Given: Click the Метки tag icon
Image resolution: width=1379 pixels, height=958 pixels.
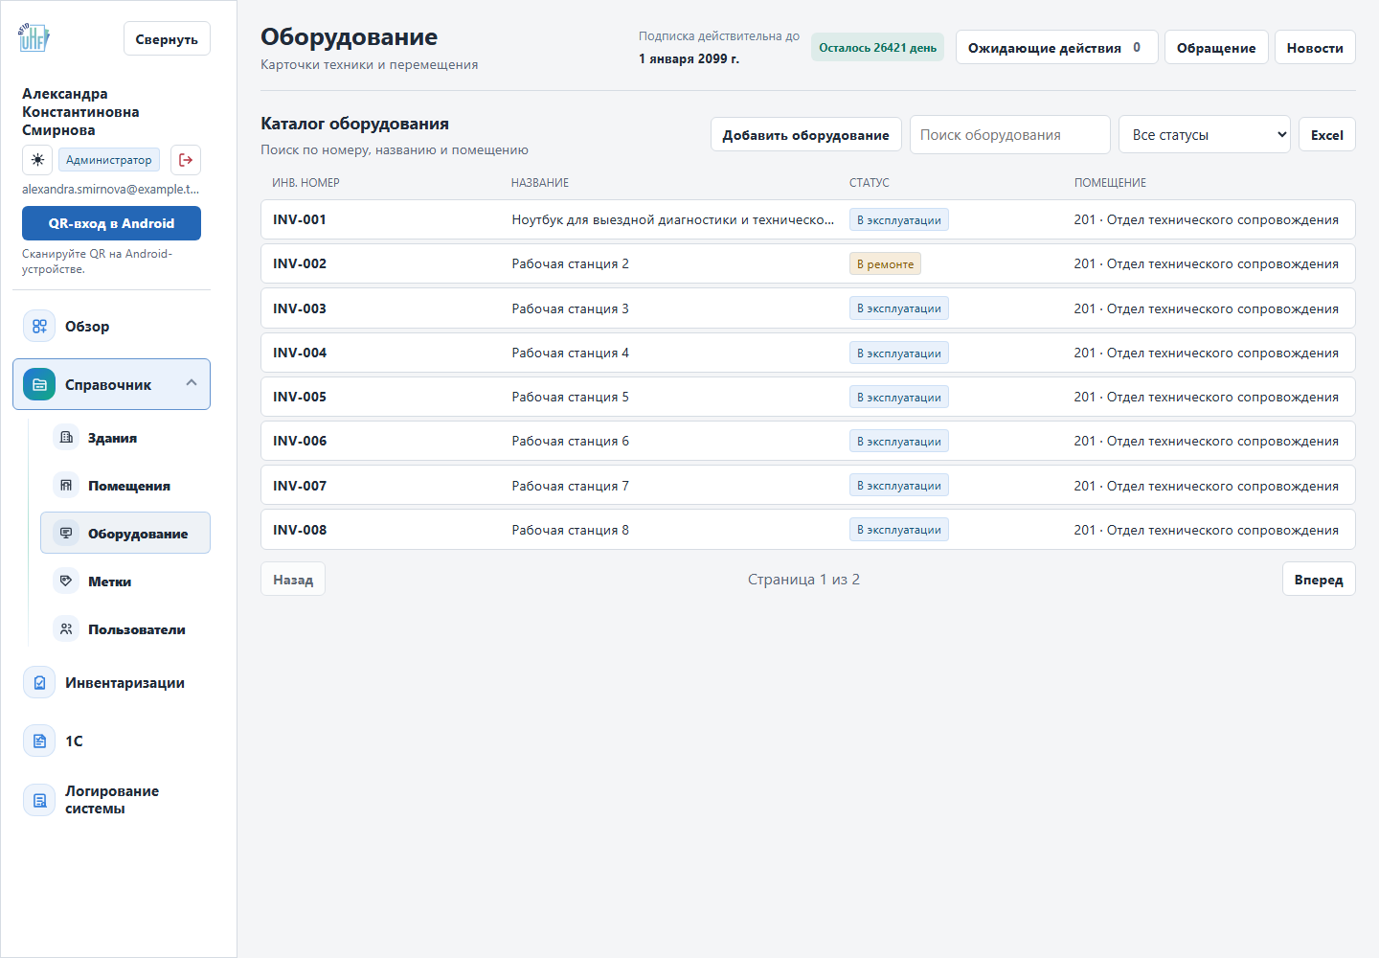Looking at the screenshot, I should [x=66, y=582].
